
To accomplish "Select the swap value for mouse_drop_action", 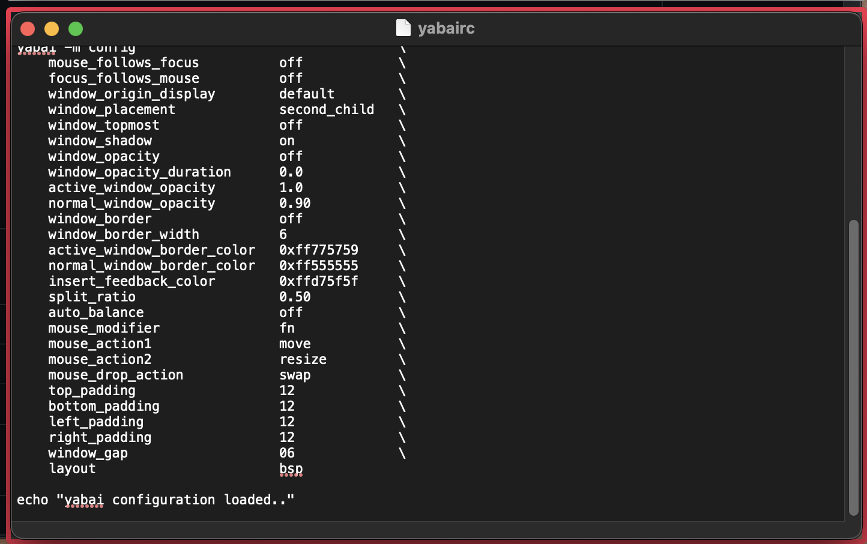I will click(x=295, y=375).
